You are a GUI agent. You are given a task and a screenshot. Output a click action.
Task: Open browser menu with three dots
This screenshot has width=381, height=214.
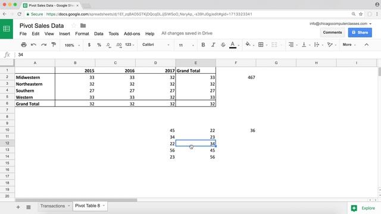tap(377, 14)
